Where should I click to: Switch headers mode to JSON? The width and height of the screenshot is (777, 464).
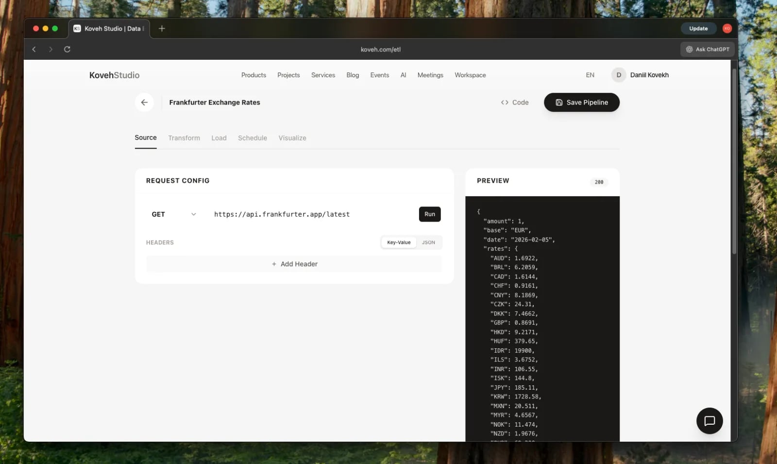(428, 242)
